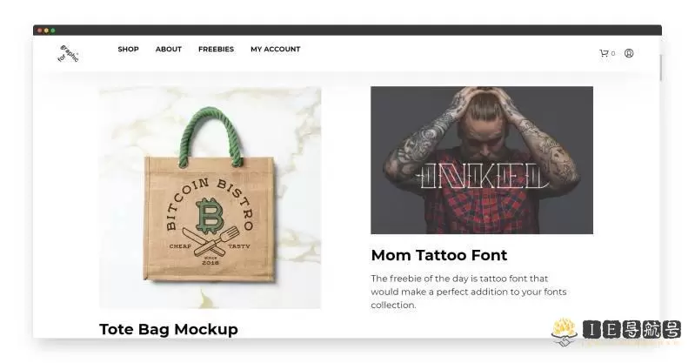Screen dimensions: 695x363
Task: Open the FREEBIES menu item
Action: 216,49
